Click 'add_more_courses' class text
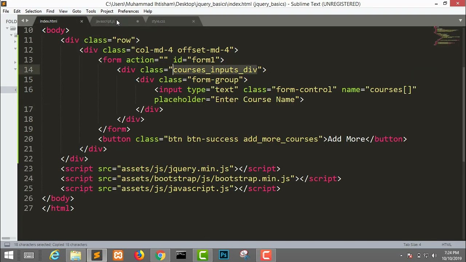466x262 pixels. tap(281, 139)
